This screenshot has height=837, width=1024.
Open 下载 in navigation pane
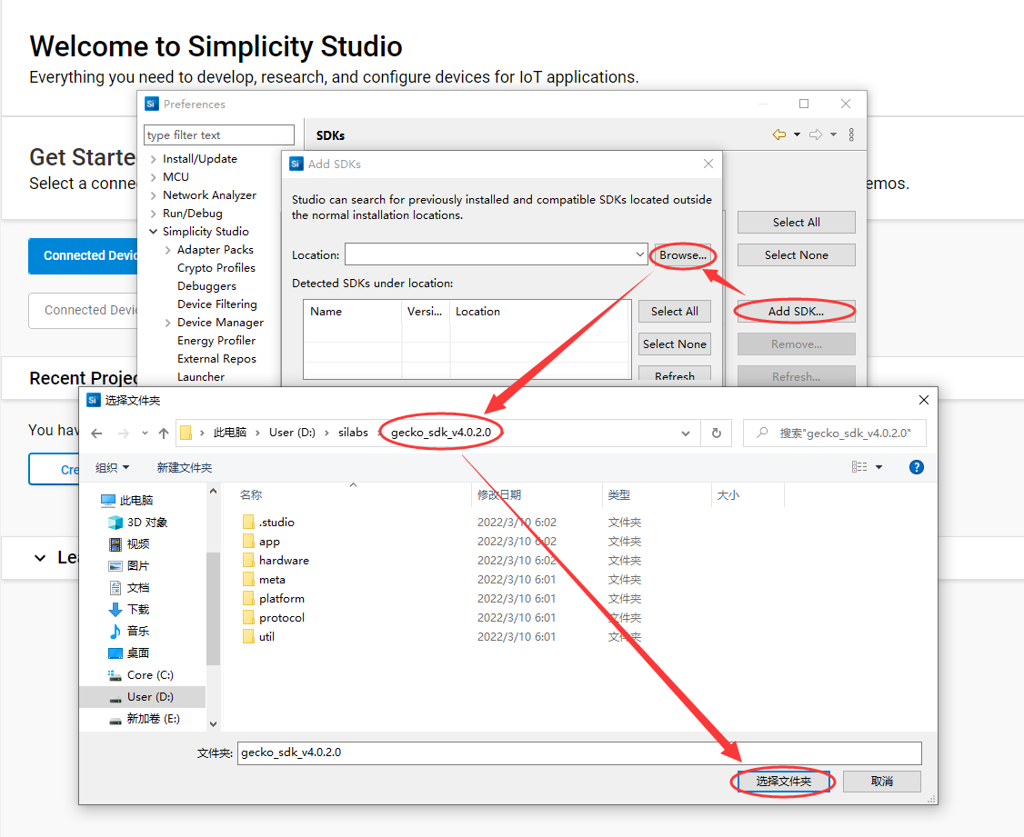pos(138,609)
